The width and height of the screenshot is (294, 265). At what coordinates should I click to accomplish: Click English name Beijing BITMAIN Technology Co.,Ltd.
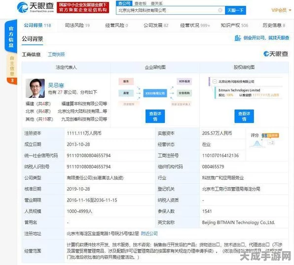coord(238,223)
